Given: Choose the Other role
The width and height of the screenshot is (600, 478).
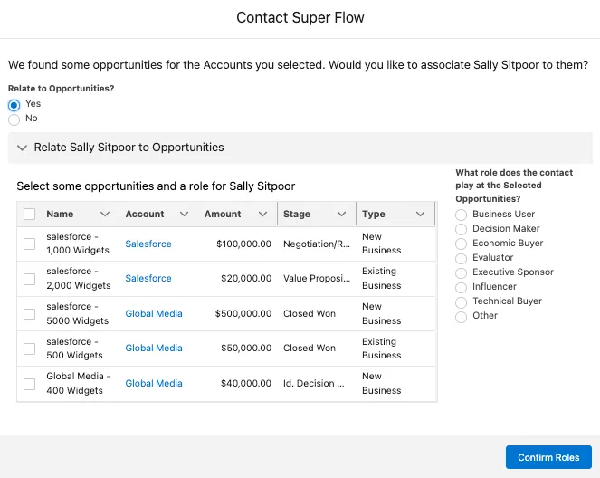Looking at the screenshot, I should pos(462,317).
